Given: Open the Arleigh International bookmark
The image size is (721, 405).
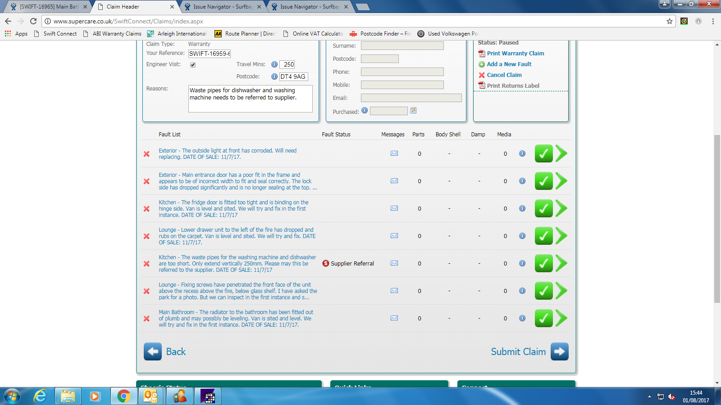Looking at the screenshot, I should click(x=177, y=34).
